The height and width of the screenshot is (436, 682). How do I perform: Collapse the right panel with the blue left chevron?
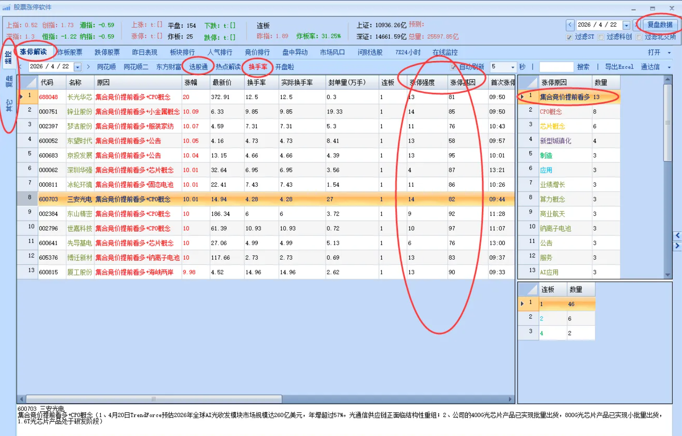point(677,235)
